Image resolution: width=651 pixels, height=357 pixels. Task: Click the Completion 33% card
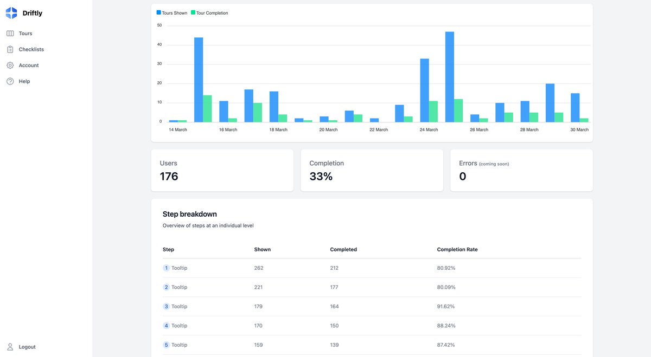click(372, 170)
